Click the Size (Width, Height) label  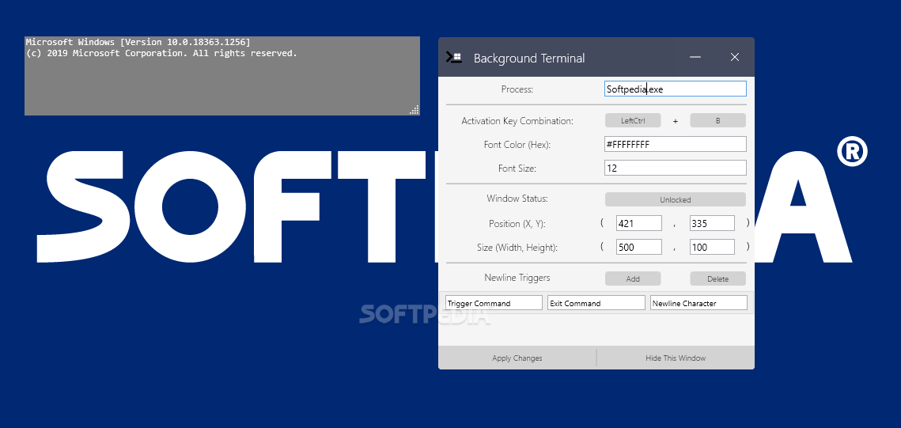(x=517, y=248)
